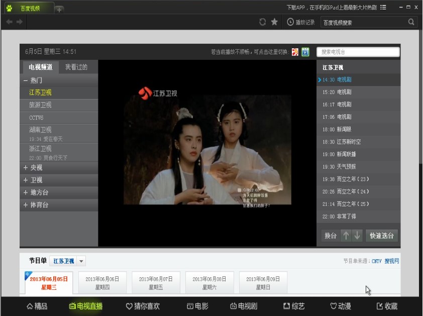
Task: Click 21:14 而立之年(25) entry
Action: click(358, 204)
